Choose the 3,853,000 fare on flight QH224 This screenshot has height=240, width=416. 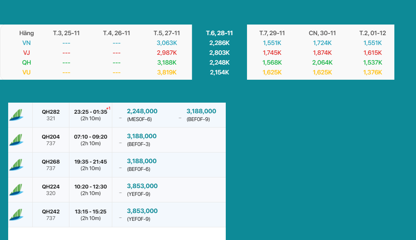click(142, 186)
